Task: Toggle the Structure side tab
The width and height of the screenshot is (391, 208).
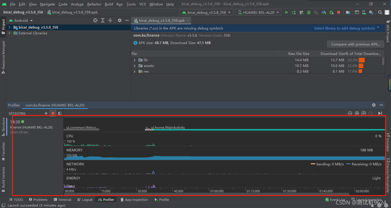Action: coord(3,126)
